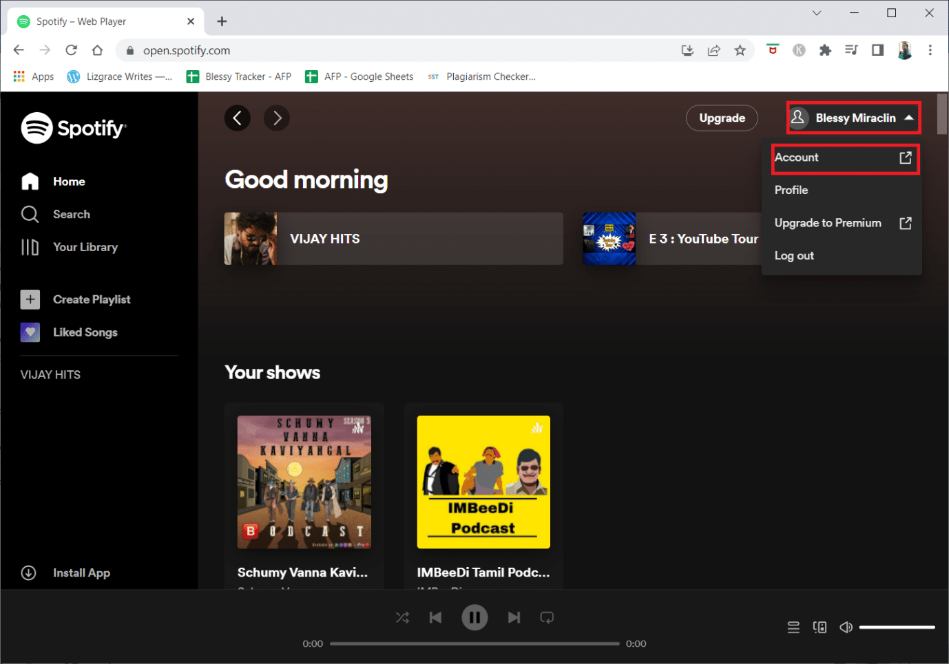Click the song progress bar
Viewport: 949px width, 664px height.
(x=474, y=644)
